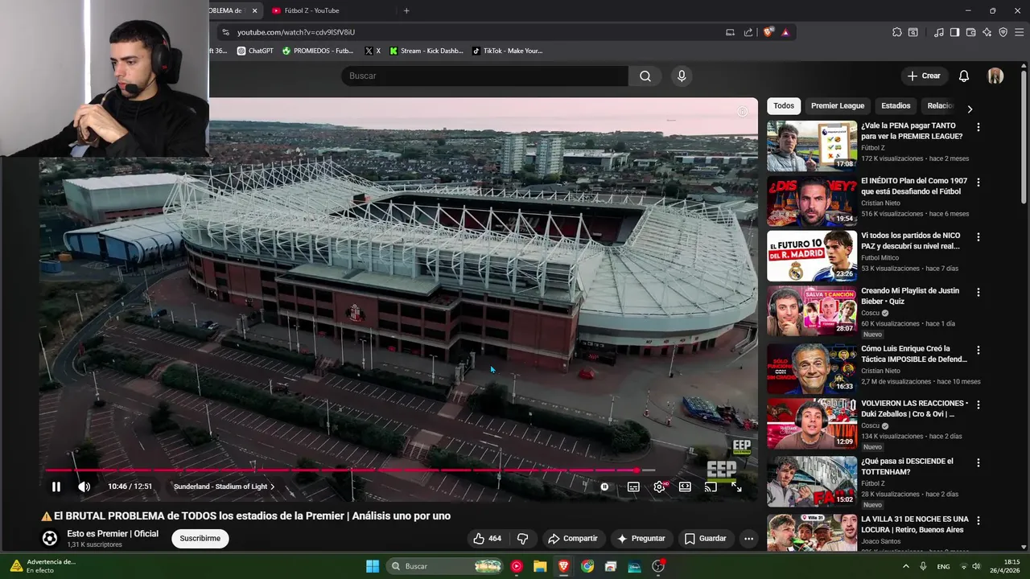Click the address bar youtube.com URL
This screenshot has height=579, width=1030.
tap(296, 32)
